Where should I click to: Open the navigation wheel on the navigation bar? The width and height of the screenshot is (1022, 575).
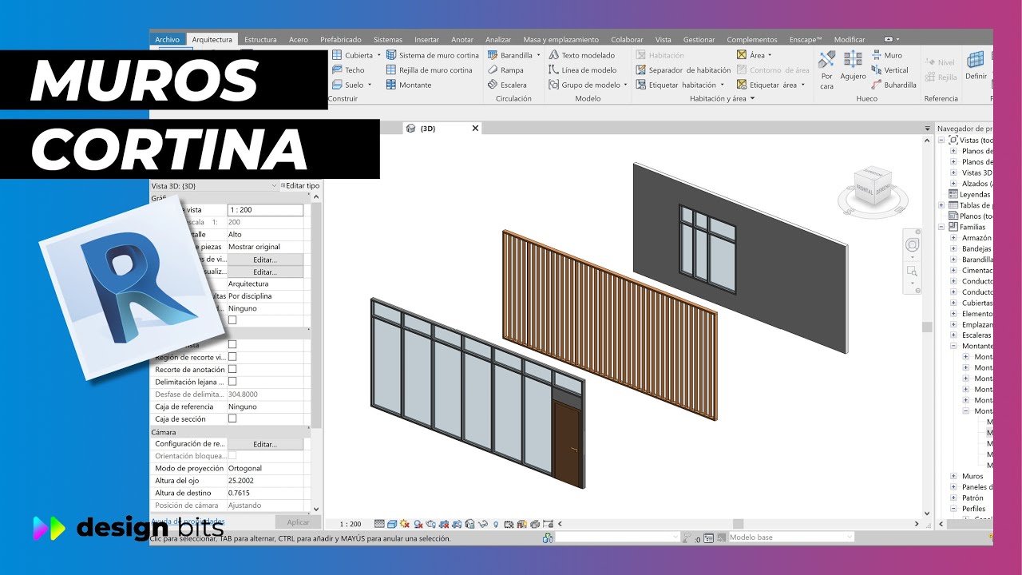pos(912,244)
